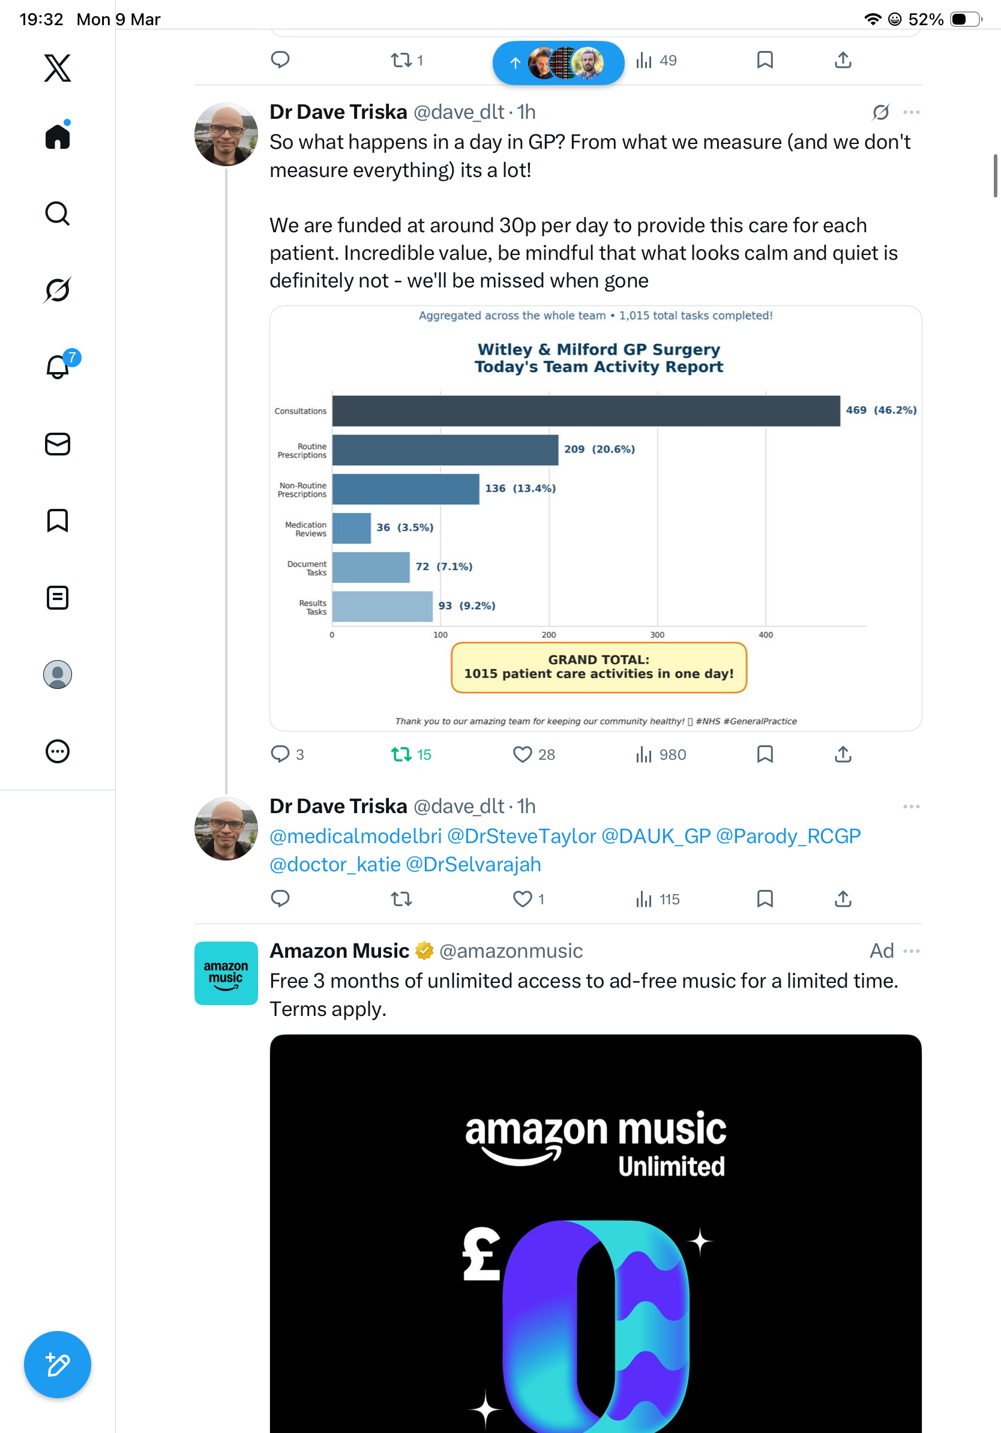1001x1433 pixels.
Task: Open Bookmarks in the sidebar
Action: tap(58, 520)
